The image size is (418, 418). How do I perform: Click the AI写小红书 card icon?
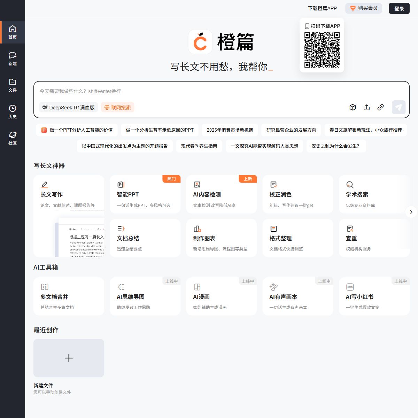click(x=350, y=287)
